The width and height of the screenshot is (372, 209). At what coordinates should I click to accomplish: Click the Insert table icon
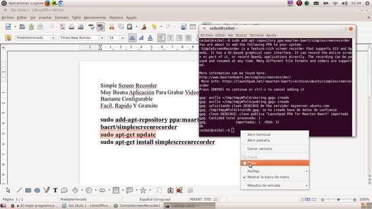[x=192, y=27]
